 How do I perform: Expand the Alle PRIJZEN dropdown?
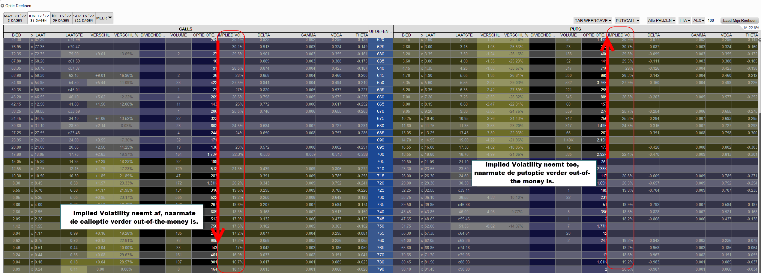[661, 20]
